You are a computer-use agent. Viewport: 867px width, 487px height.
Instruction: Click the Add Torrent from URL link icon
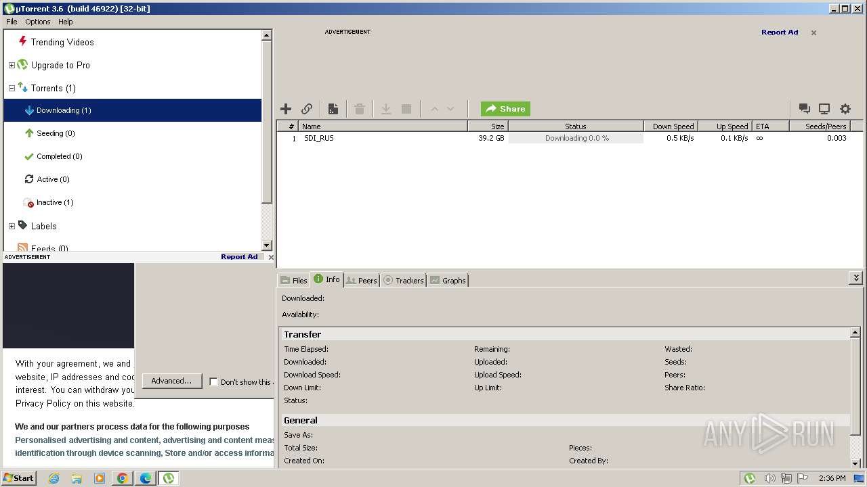[x=307, y=109]
